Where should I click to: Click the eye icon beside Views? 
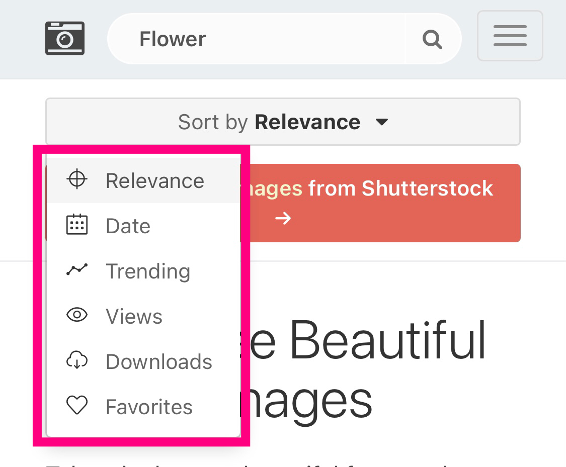pos(77,315)
